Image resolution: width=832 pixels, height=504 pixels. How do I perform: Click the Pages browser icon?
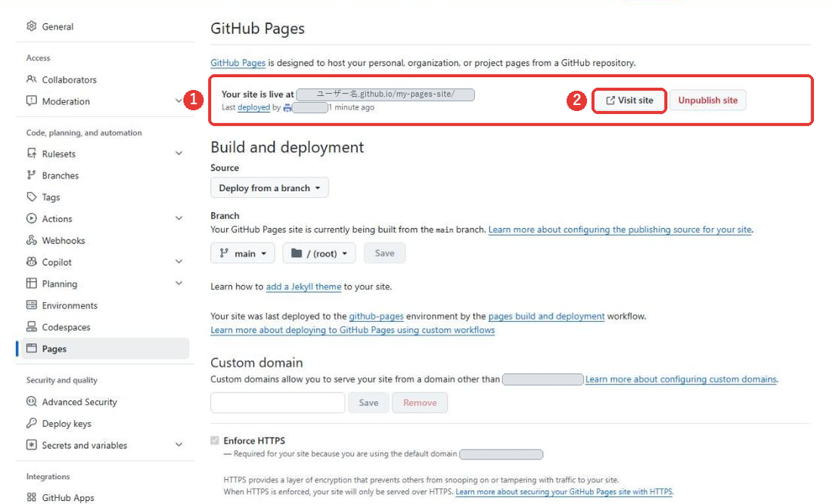click(x=31, y=348)
